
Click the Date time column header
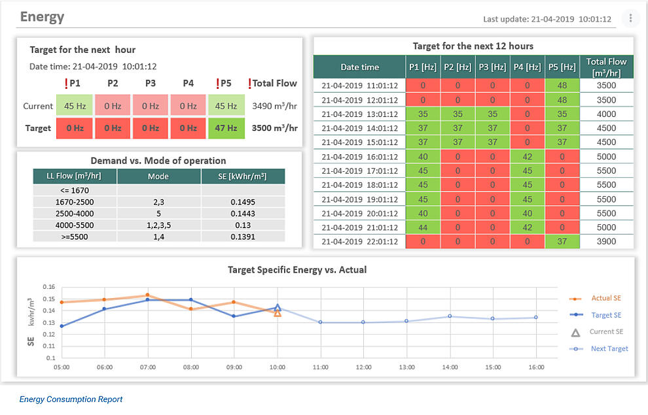tap(359, 67)
